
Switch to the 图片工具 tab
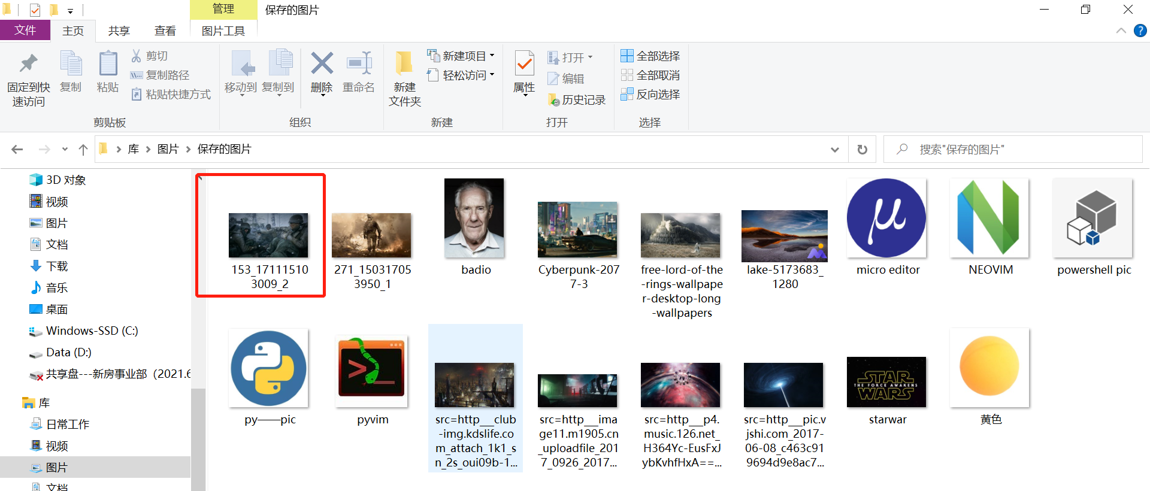[x=223, y=31]
